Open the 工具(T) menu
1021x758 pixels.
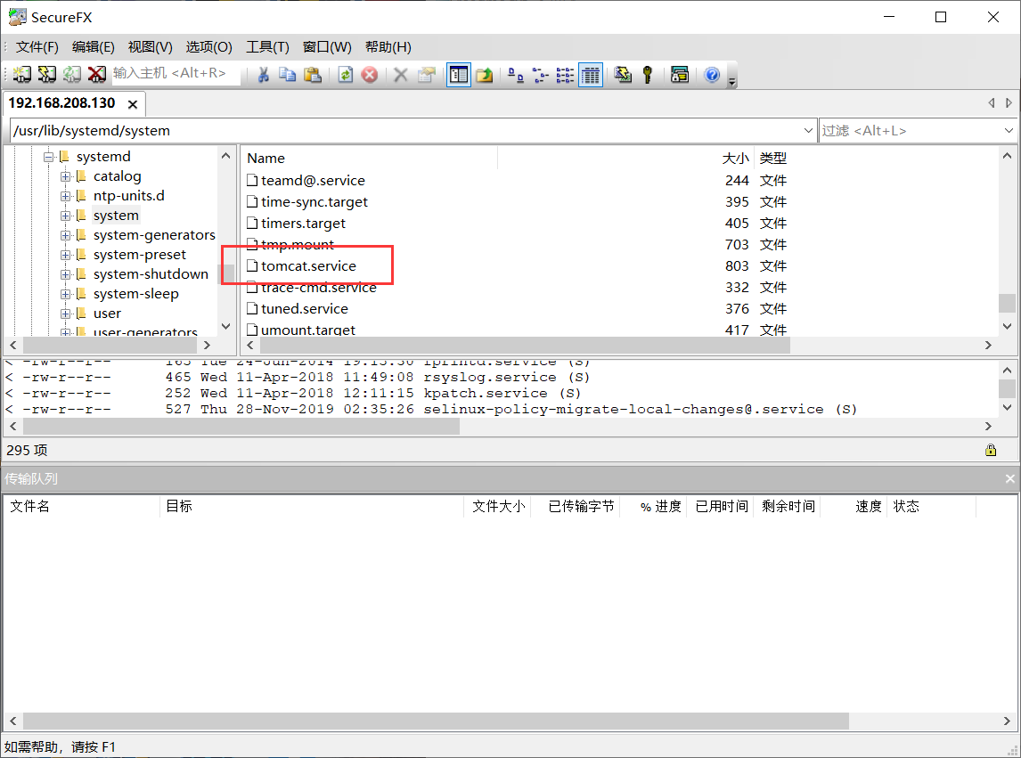click(267, 47)
